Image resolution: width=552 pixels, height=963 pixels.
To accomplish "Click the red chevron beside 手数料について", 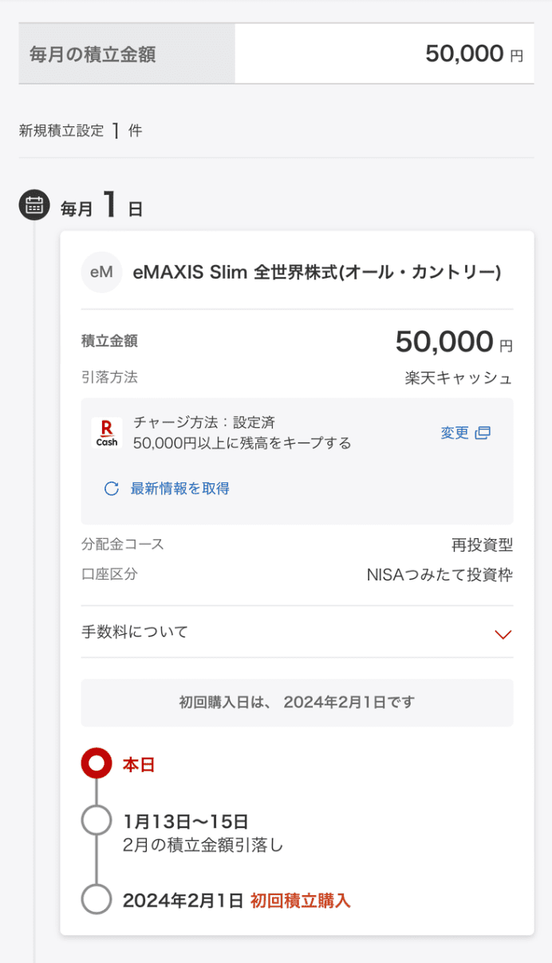I will pyautogui.click(x=503, y=635).
